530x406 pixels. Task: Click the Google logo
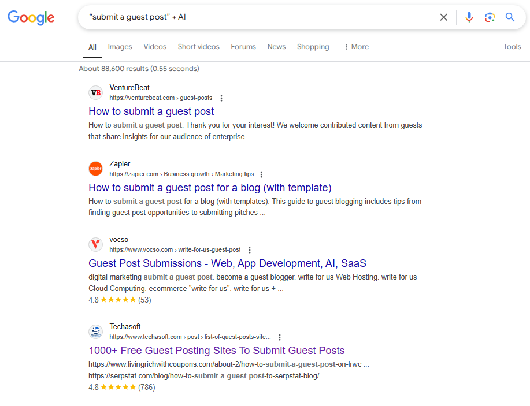click(31, 17)
